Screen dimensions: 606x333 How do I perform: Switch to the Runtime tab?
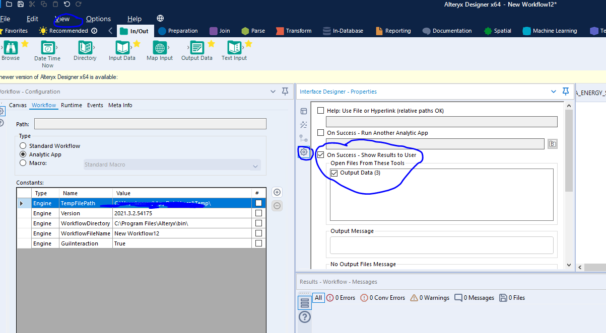point(72,105)
